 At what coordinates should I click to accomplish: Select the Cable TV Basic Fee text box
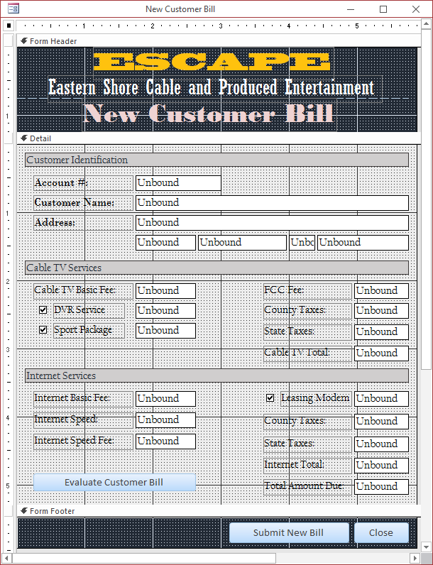tap(165, 291)
